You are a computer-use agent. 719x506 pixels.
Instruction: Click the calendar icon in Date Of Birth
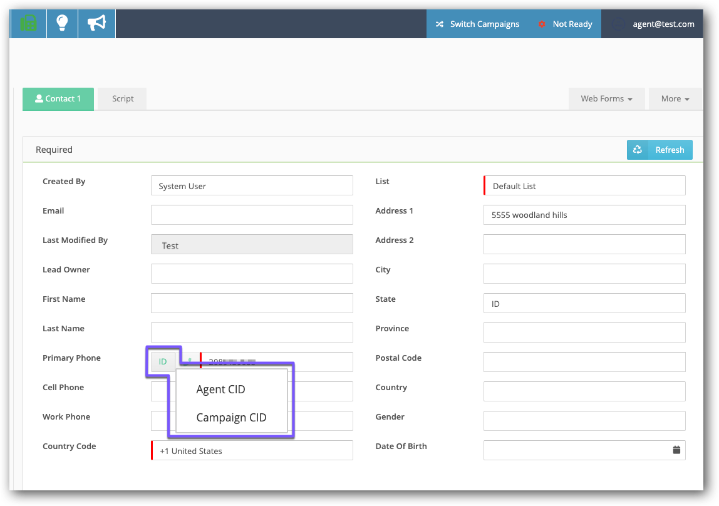click(x=676, y=450)
